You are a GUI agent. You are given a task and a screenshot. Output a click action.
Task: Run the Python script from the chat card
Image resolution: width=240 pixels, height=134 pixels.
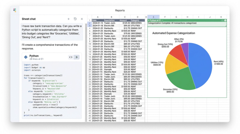tap(77, 57)
